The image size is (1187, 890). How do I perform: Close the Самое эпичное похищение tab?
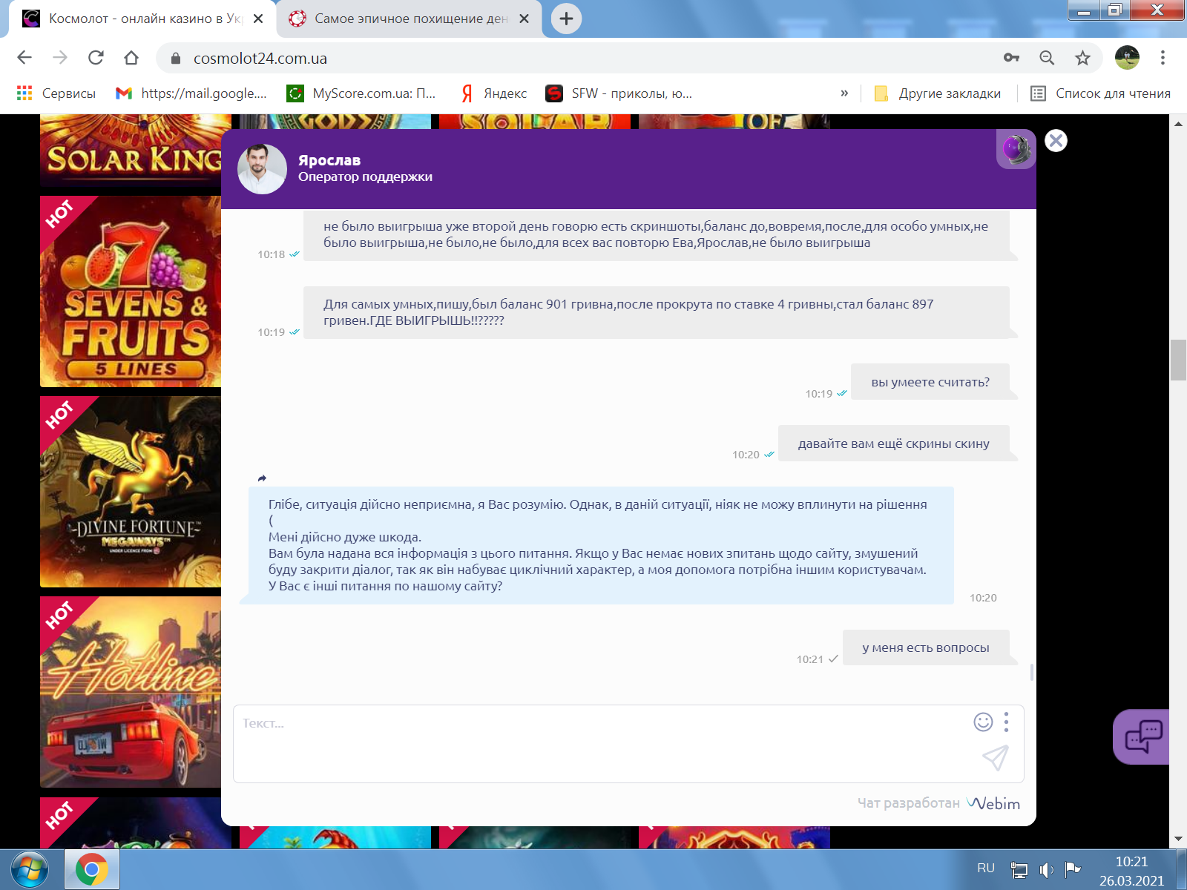524,19
